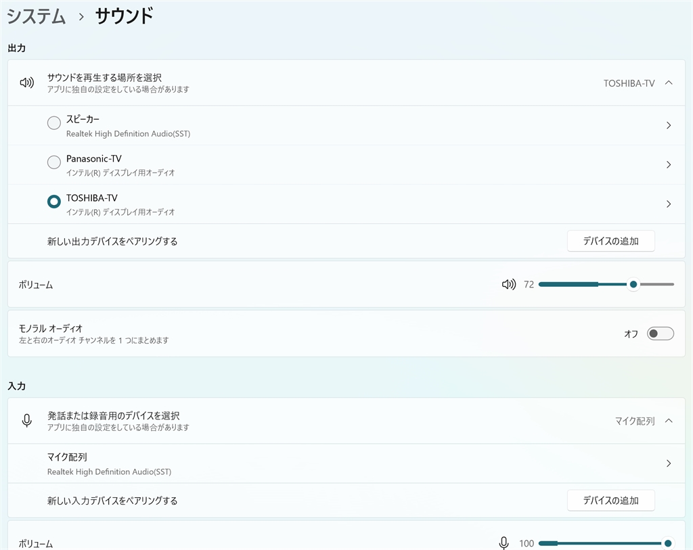Click the output volume value 72
The width and height of the screenshot is (693, 550).
point(529,285)
